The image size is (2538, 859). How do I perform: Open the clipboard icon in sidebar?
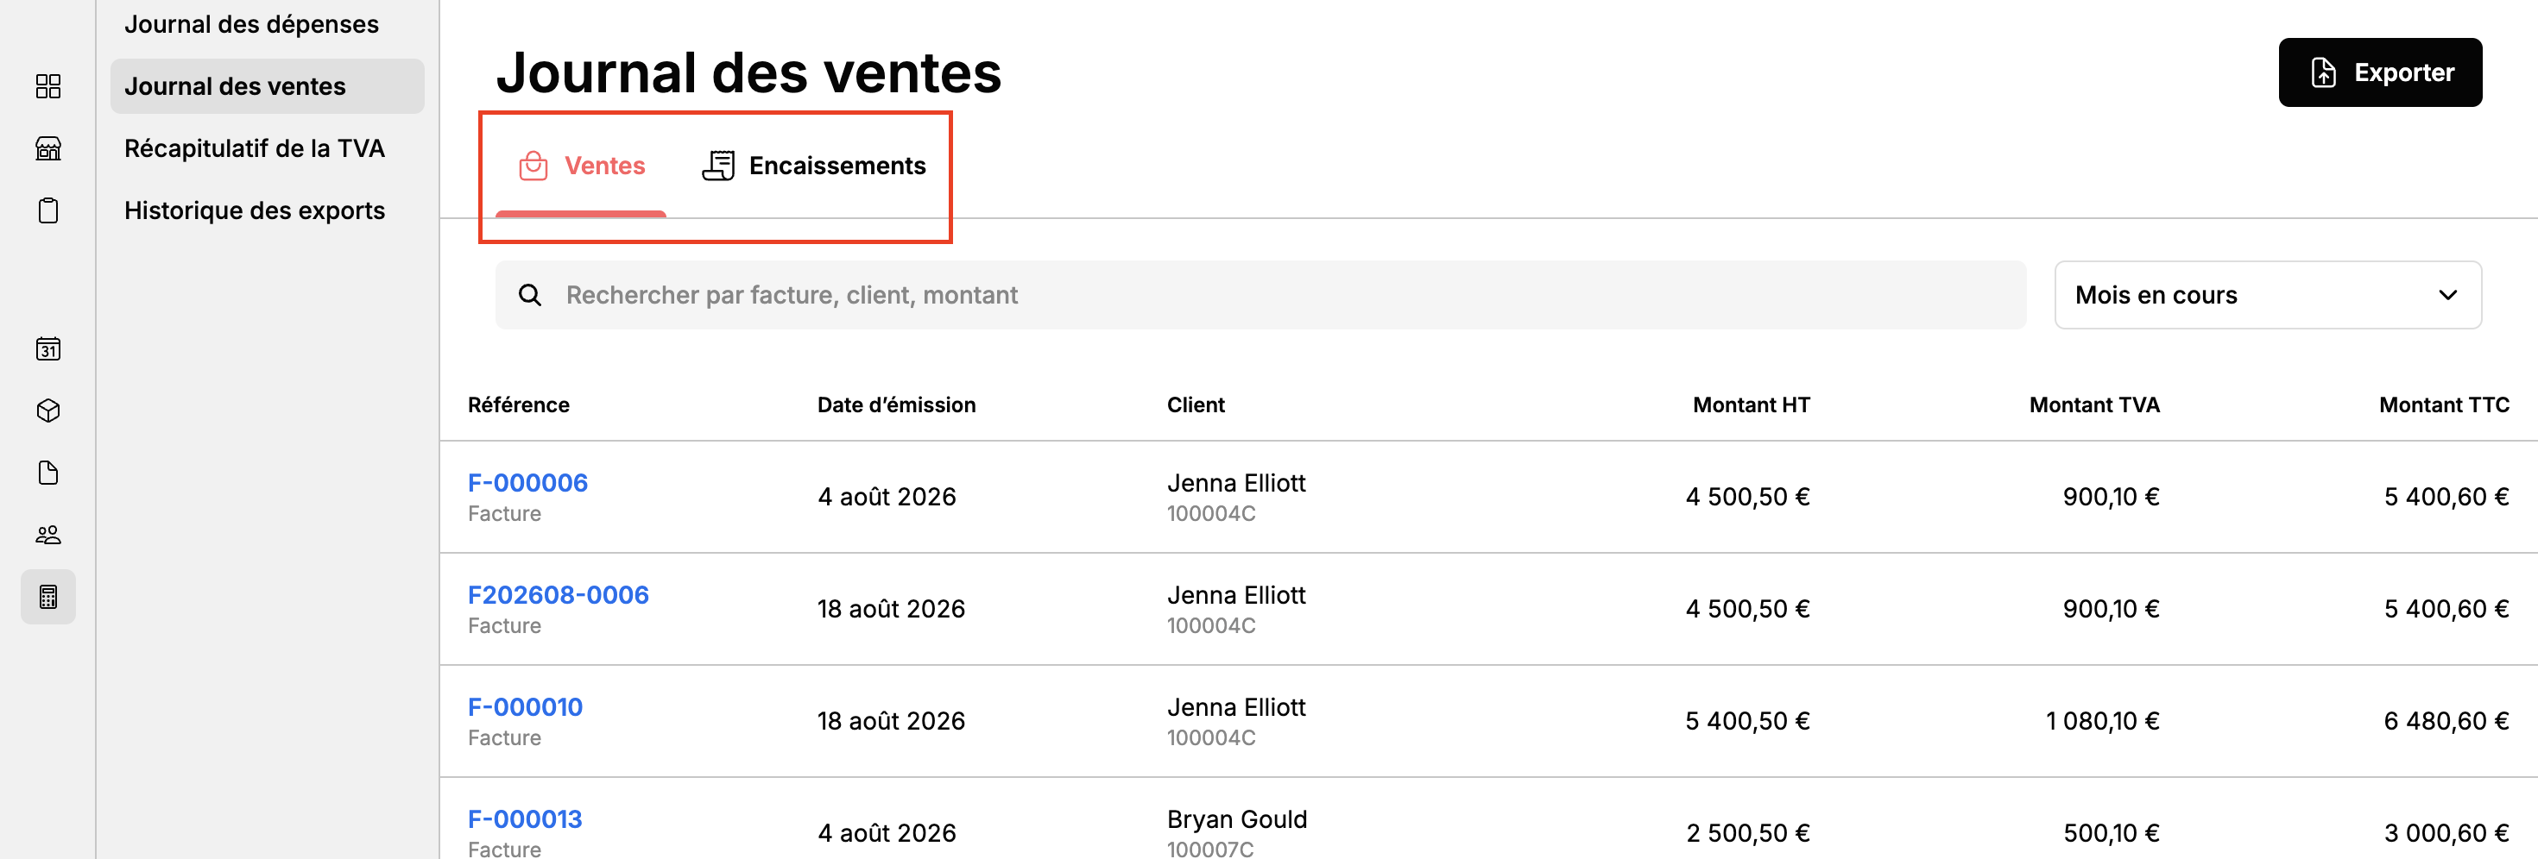[x=48, y=210]
